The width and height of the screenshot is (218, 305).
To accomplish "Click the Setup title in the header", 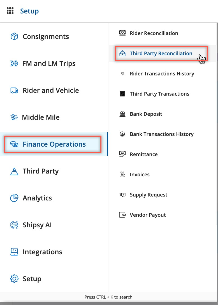I will click(x=29, y=11).
